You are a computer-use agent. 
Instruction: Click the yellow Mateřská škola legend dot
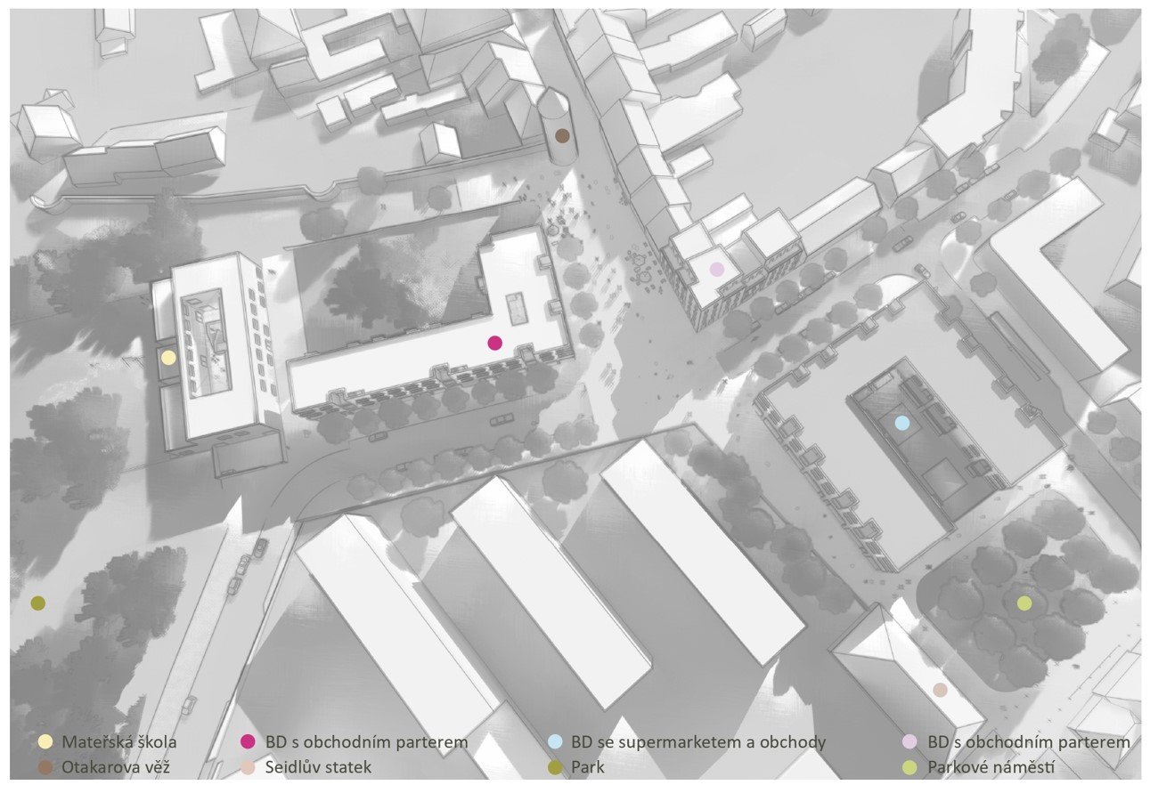45,742
